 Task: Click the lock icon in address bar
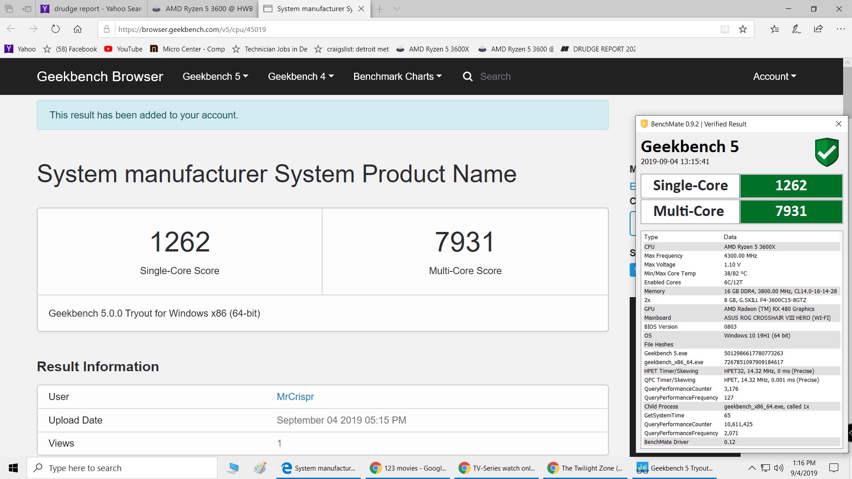[106, 29]
